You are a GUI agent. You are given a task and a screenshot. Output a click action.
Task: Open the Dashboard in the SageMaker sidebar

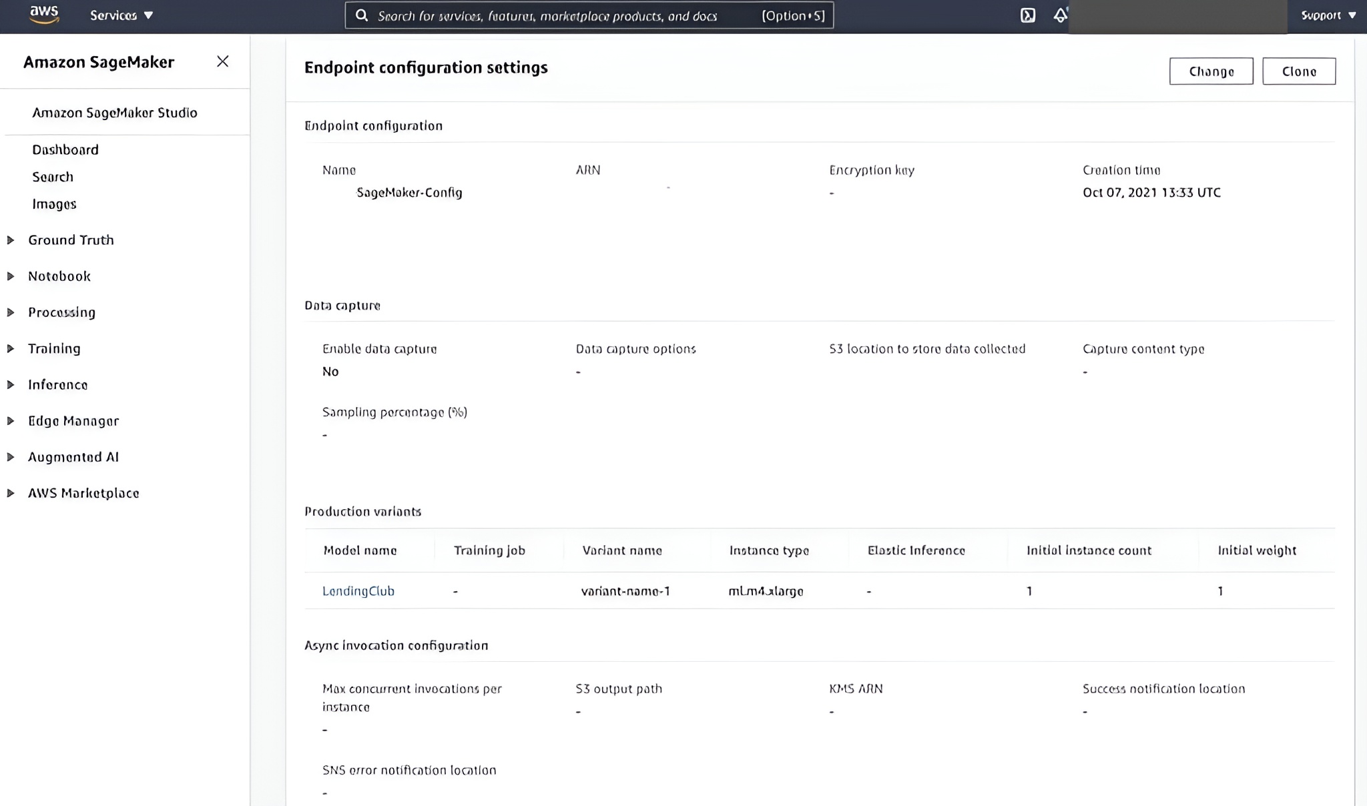point(65,149)
